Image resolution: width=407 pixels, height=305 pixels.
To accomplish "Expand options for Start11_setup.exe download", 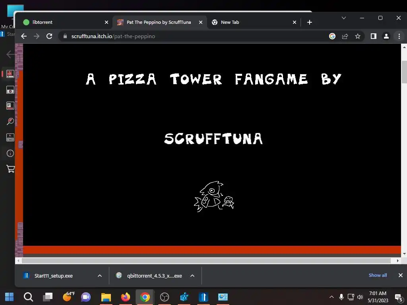I will [100, 276].
